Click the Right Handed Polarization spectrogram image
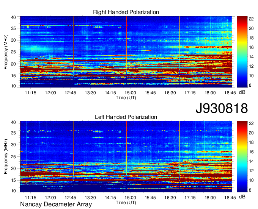This screenshot has width=258, height=209. [x=126, y=52]
